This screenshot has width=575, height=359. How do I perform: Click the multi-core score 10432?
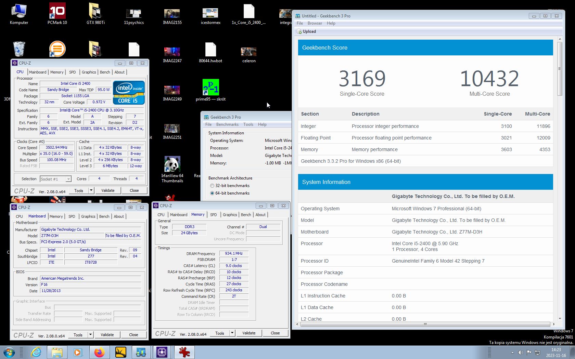tap(489, 78)
